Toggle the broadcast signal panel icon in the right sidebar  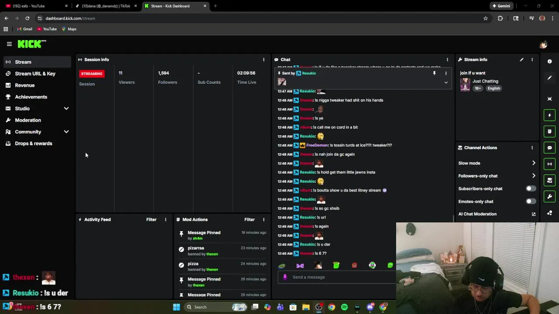(x=549, y=164)
